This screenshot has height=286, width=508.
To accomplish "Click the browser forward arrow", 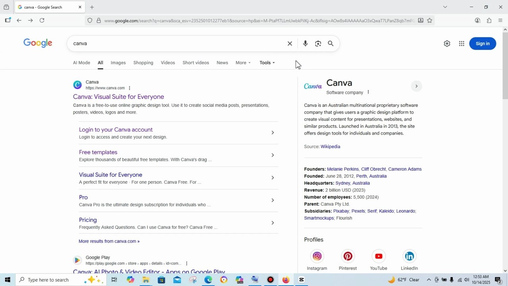I will coord(31,20).
